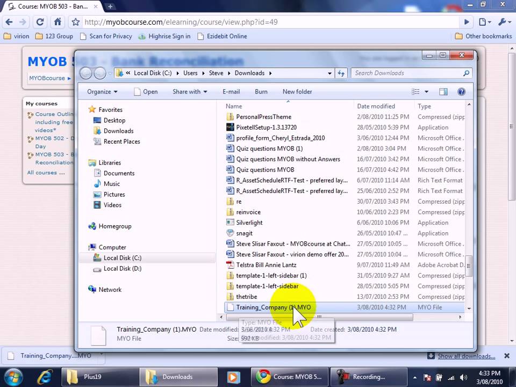Click the Search Downloads input field

click(408, 73)
